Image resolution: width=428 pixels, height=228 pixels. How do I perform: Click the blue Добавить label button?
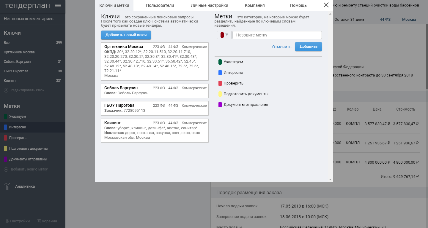[x=309, y=47]
